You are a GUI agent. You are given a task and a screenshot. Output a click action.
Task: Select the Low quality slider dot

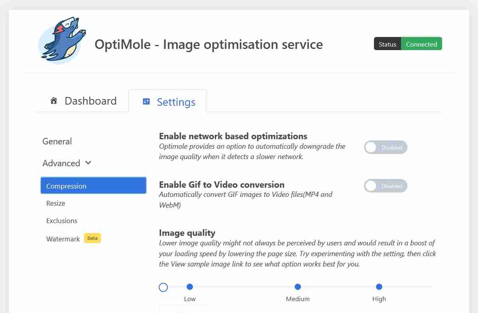coord(190,287)
